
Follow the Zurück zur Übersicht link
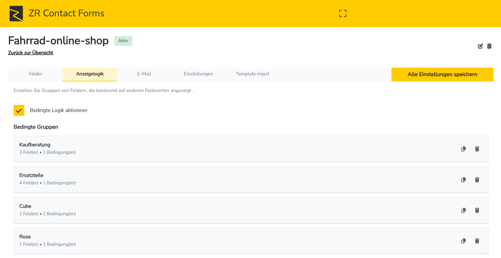31,53
